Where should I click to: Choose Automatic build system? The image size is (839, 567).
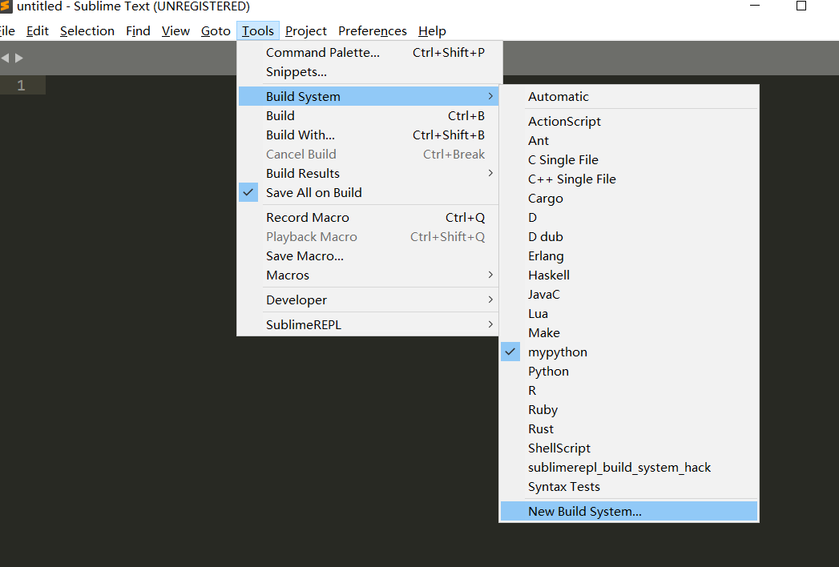629,96
